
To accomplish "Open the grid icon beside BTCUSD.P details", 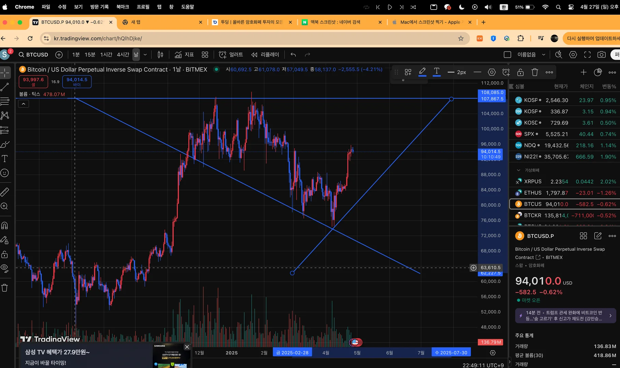I will [x=583, y=236].
